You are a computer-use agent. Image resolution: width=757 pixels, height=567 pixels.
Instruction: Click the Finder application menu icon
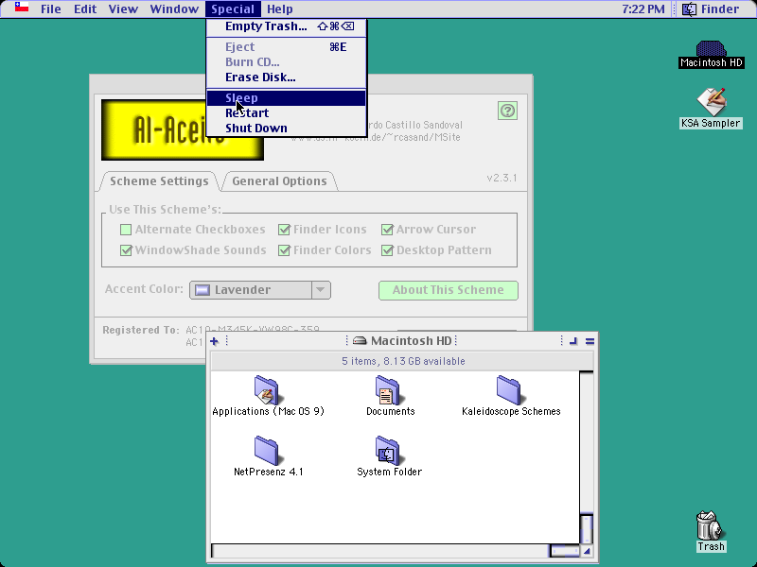690,9
